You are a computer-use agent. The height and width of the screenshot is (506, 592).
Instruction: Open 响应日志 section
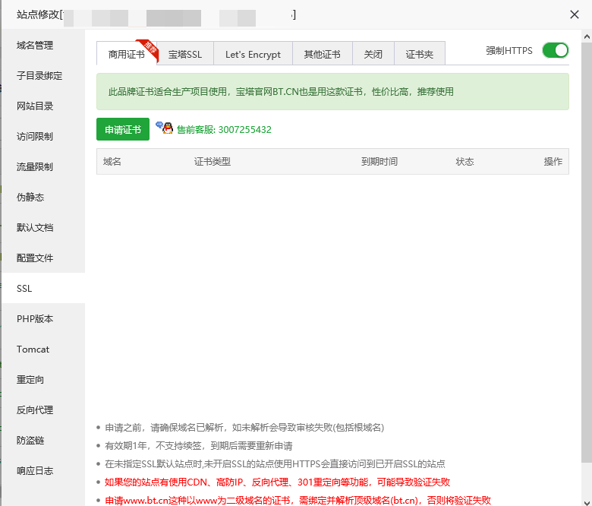coord(35,471)
